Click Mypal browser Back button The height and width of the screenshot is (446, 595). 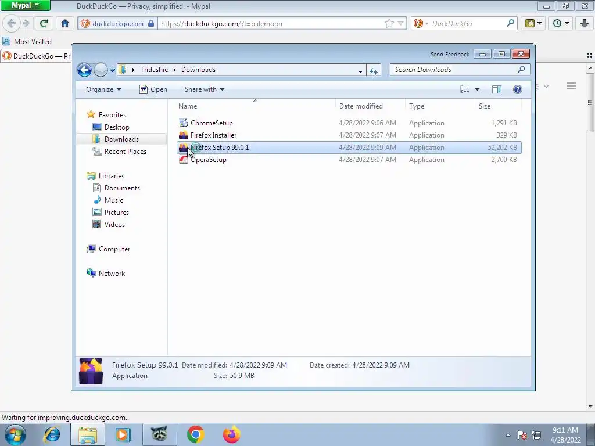click(12, 23)
